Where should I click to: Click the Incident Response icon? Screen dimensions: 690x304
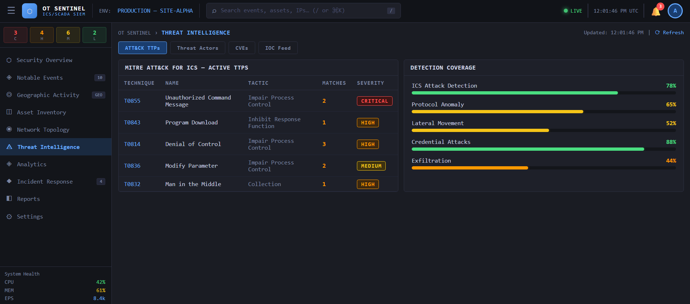(9, 181)
